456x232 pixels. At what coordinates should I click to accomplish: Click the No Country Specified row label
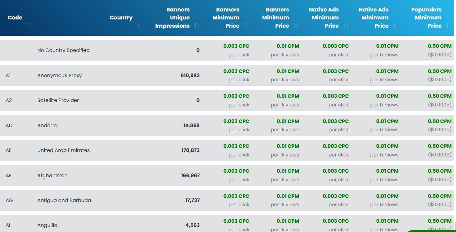63,50
